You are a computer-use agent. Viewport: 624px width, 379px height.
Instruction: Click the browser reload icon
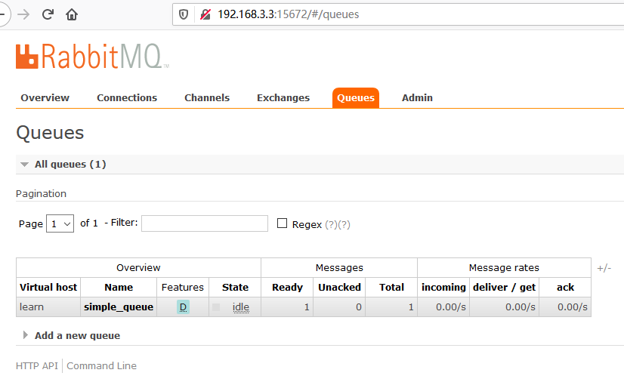pos(48,14)
